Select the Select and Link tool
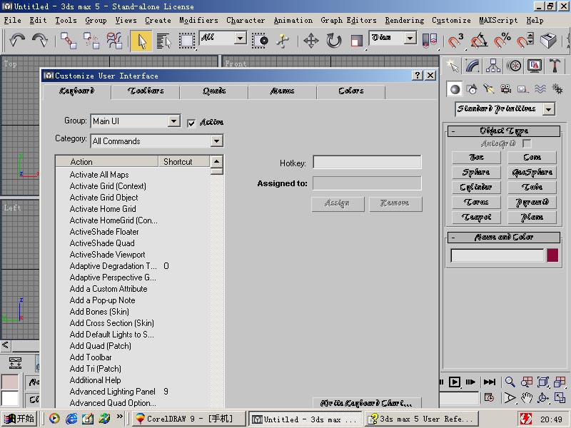The image size is (571, 428). [x=68, y=40]
